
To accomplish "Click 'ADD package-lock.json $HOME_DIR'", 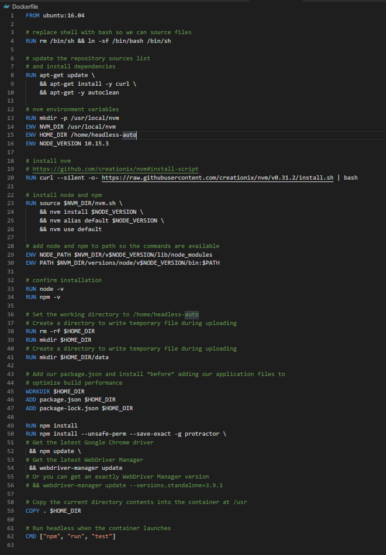I will click(x=80, y=408).
